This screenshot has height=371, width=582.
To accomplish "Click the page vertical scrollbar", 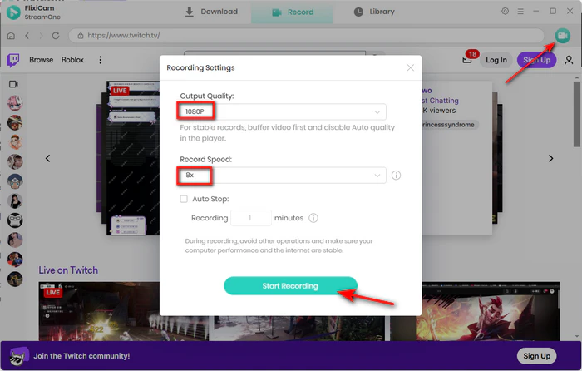I will pos(577,114).
